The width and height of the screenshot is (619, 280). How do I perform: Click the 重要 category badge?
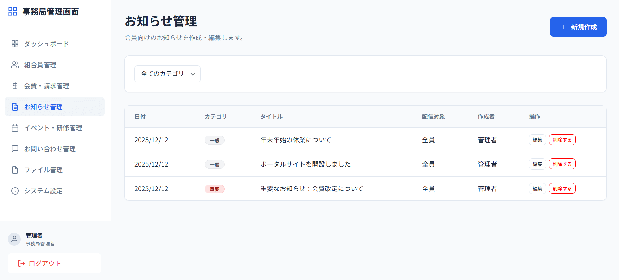(214, 189)
